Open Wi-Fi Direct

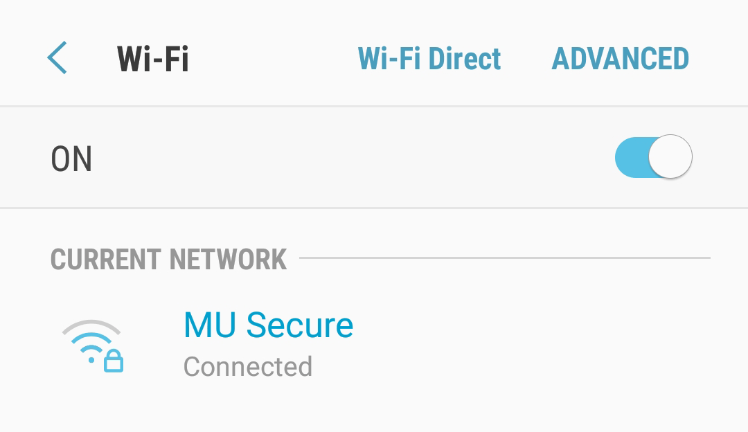(x=429, y=60)
